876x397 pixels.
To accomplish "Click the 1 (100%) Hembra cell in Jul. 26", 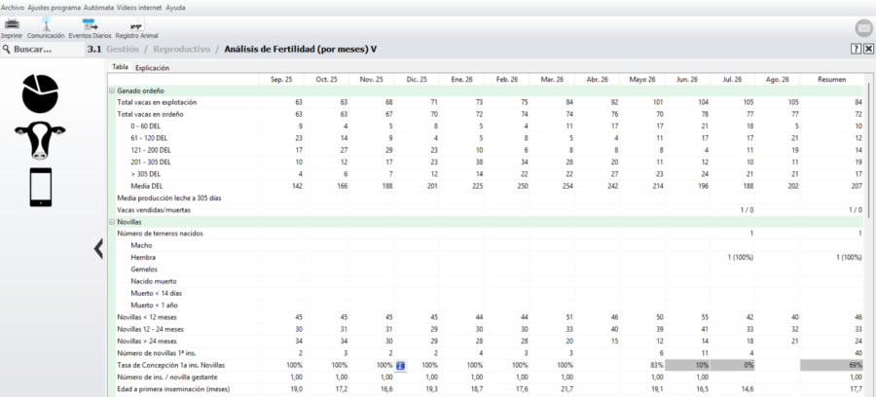I will 732,258.
